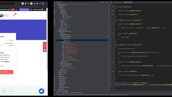This screenshot has height=97, width=172.
Task: Click the locate file target icon
Action: pyautogui.click(x=101, y=2)
